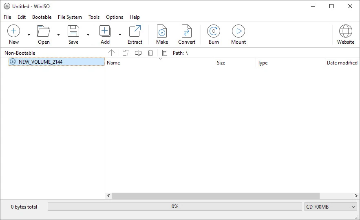Click the WinISO disc icon in title bar
The height and width of the screenshot is (220, 360).
(x=7, y=6)
